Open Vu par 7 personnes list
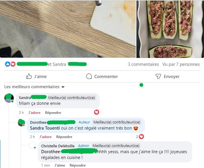The image size is (204, 168). 181,64
